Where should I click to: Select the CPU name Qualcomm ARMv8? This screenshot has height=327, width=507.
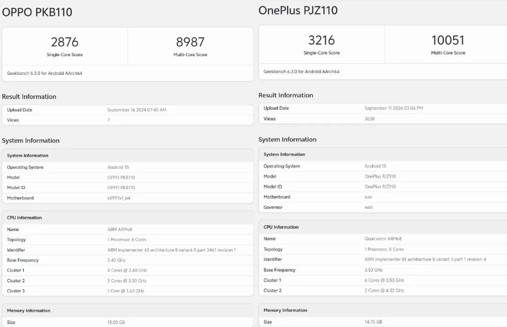(383, 239)
